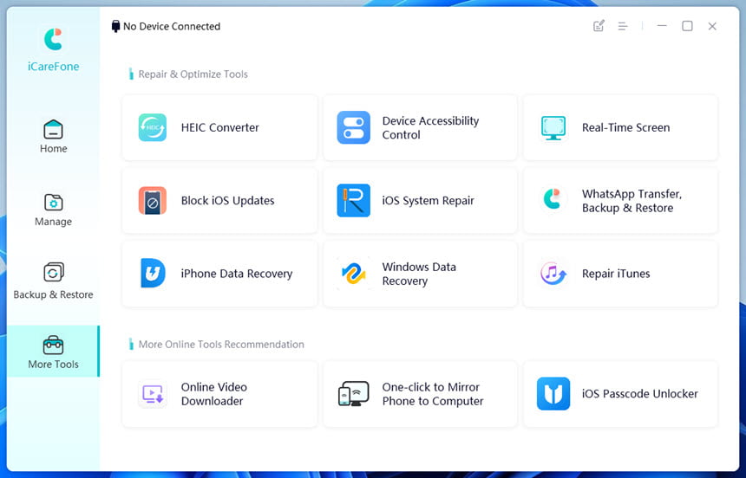Minimize the iCareFone window
This screenshot has height=478, width=746.
coord(662,26)
